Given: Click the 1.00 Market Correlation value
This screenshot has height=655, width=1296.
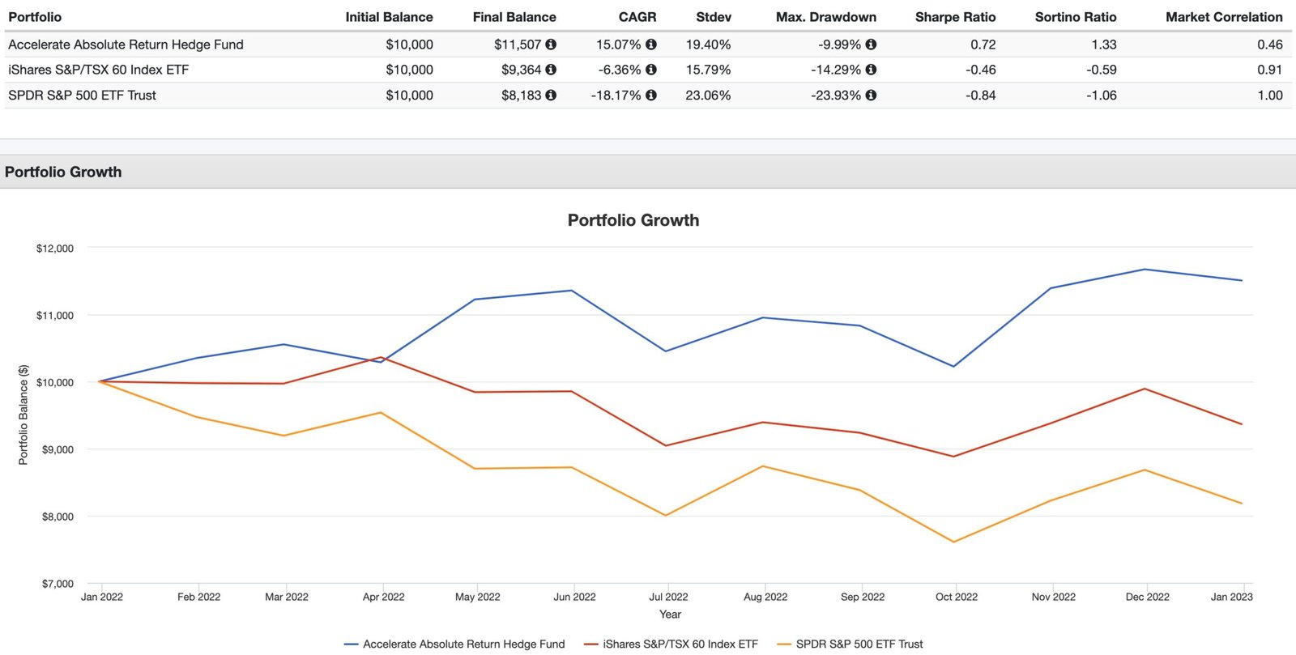Looking at the screenshot, I should click(1269, 95).
